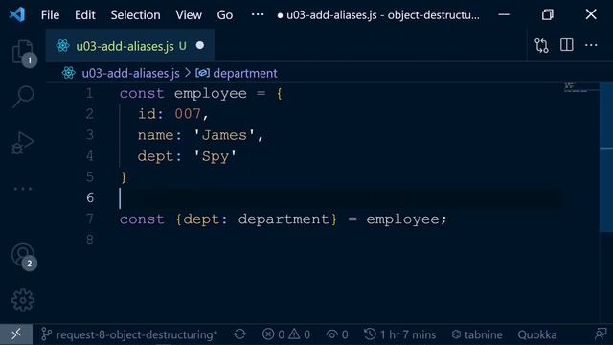Open editor More Actions ellipsis

pos(591,45)
